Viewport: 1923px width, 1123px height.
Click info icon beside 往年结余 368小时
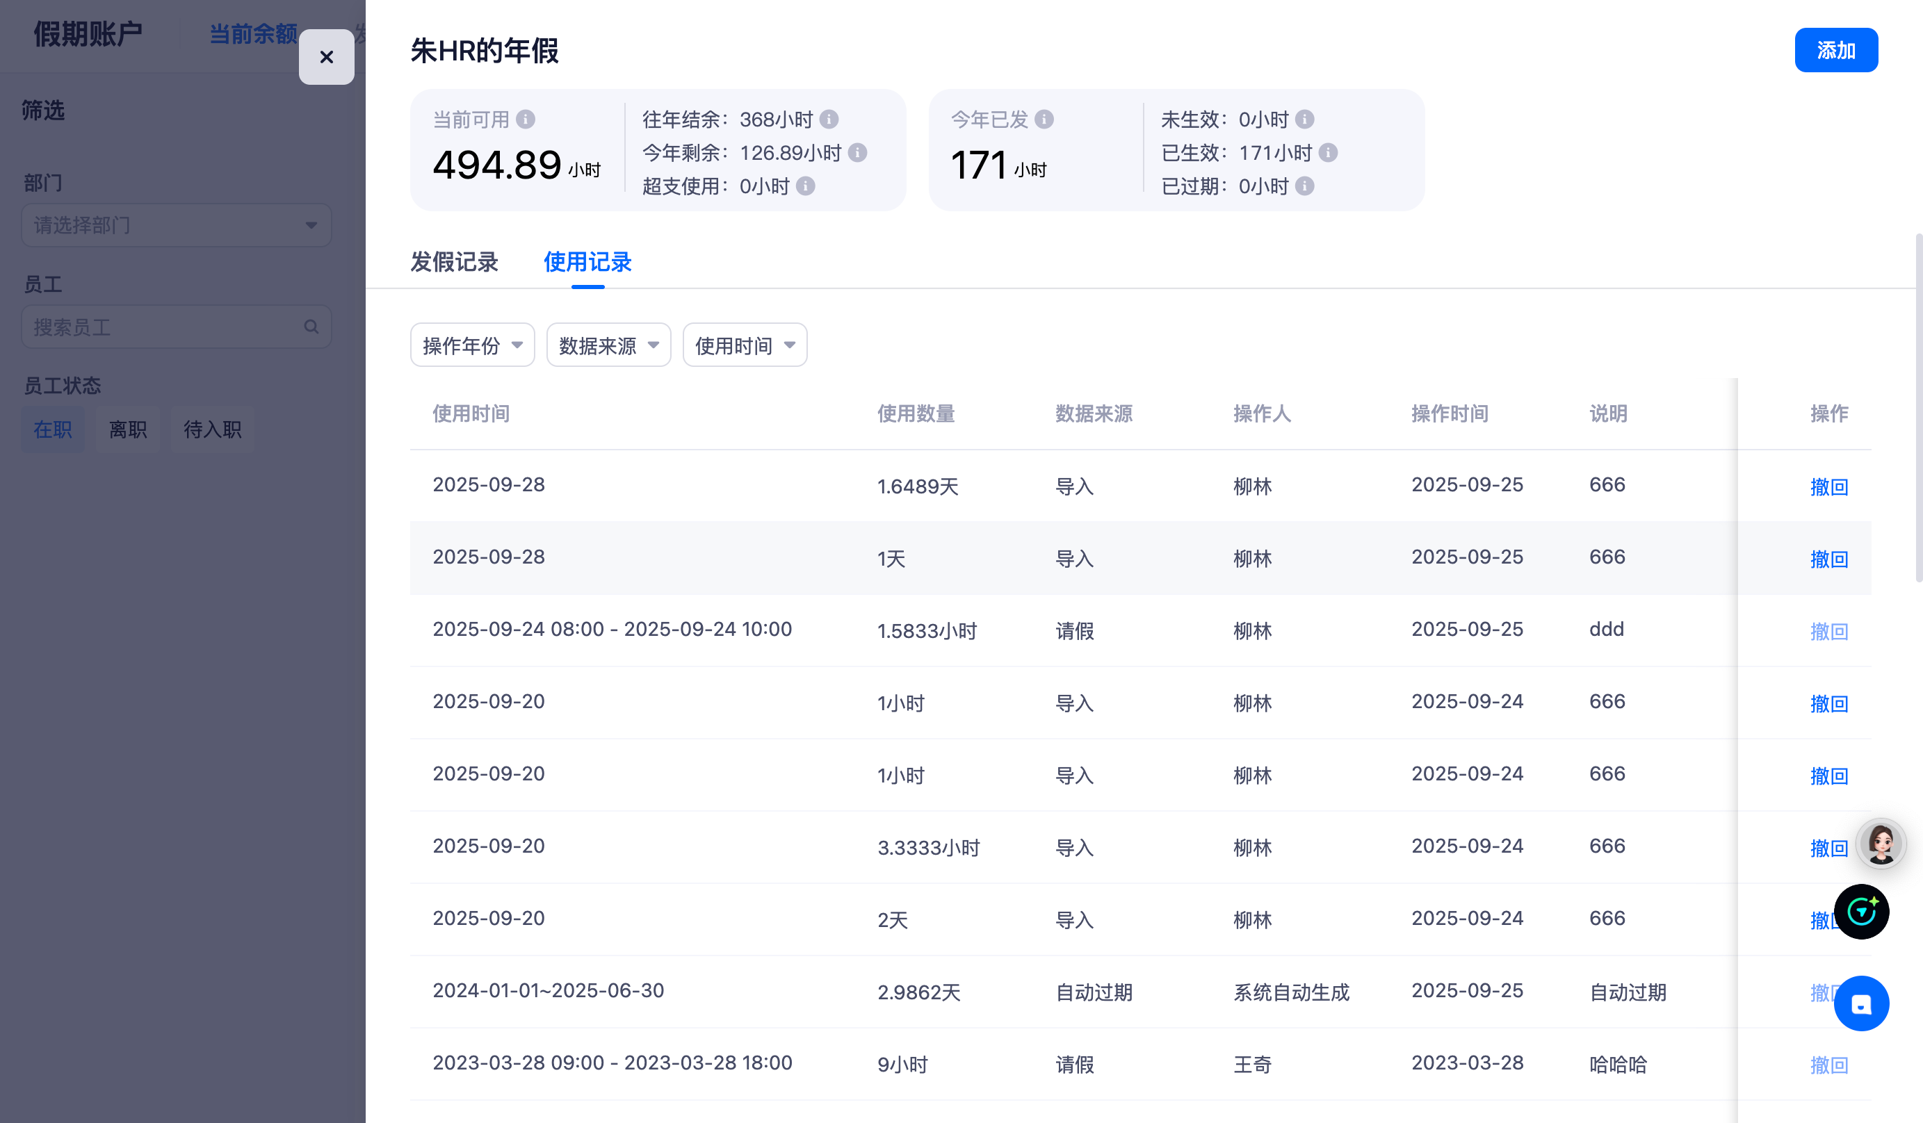point(829,120)
